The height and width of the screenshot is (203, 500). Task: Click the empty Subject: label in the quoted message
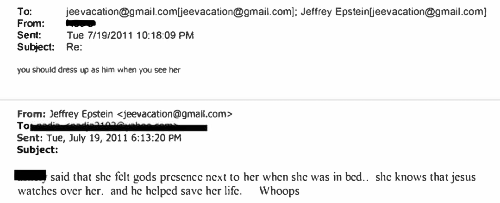click(37, 149)
